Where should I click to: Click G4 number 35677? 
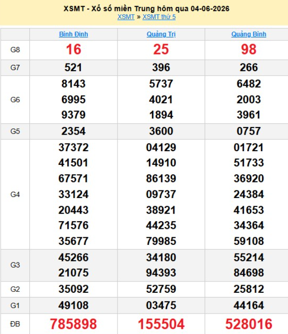coord(73,241)
